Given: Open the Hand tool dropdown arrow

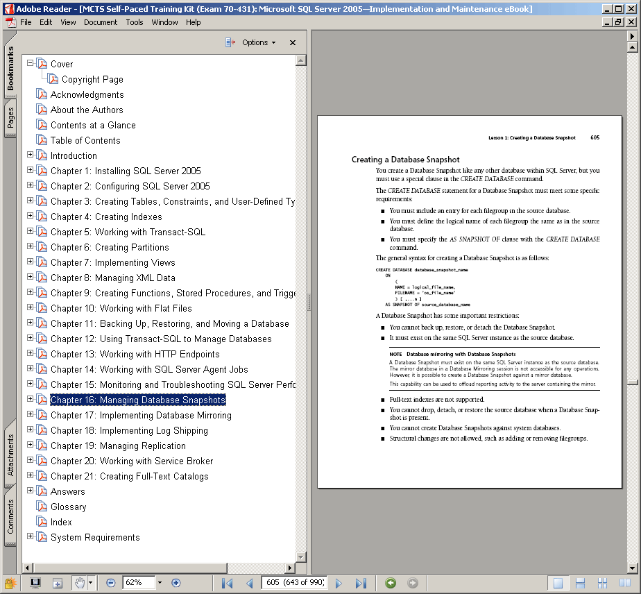Looking at the screenshot, I should 91,583.
